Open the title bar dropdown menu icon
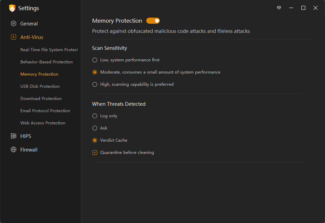This screenshot has width=325, height=223. click(x=279, y=8)
